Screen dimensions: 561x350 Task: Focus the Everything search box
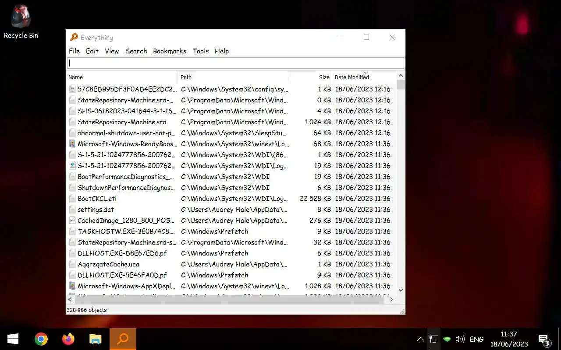[235, 63]
